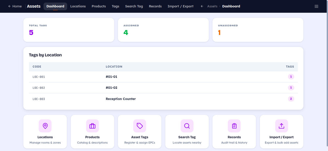The width and height of the screenshot is (328, 151).
Task: Select the LOC-001 code cell
Action: point(39,77)
